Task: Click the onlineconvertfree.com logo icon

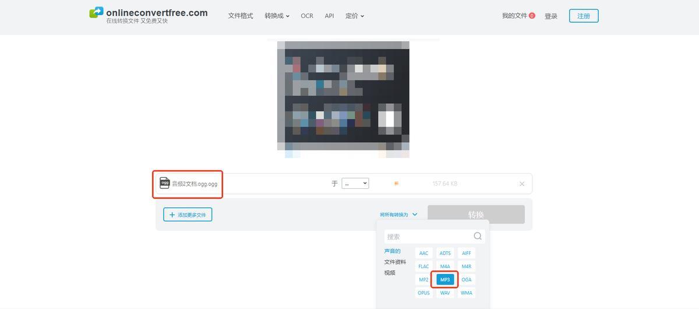Action: (96, 13)
